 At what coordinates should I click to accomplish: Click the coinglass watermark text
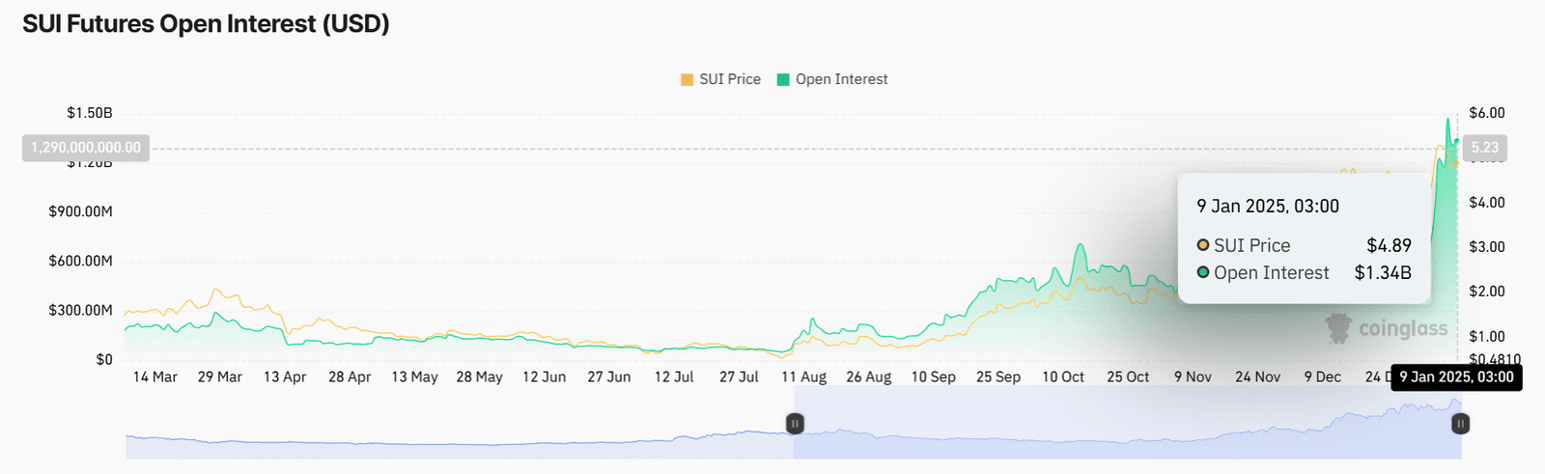point(1403,329)
